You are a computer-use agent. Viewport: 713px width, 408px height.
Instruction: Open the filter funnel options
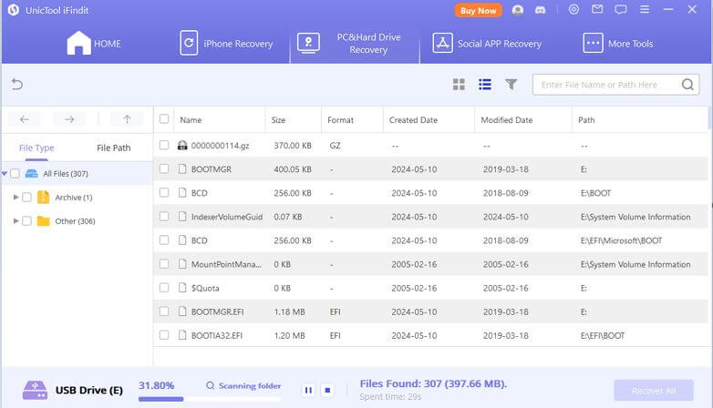511,85
